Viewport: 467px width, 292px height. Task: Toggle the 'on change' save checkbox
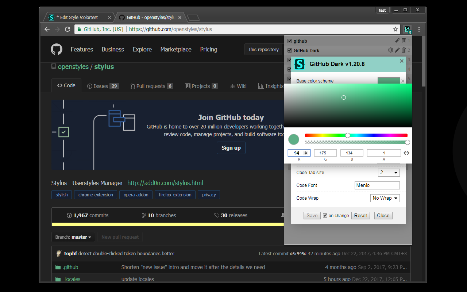click(325, 215)
